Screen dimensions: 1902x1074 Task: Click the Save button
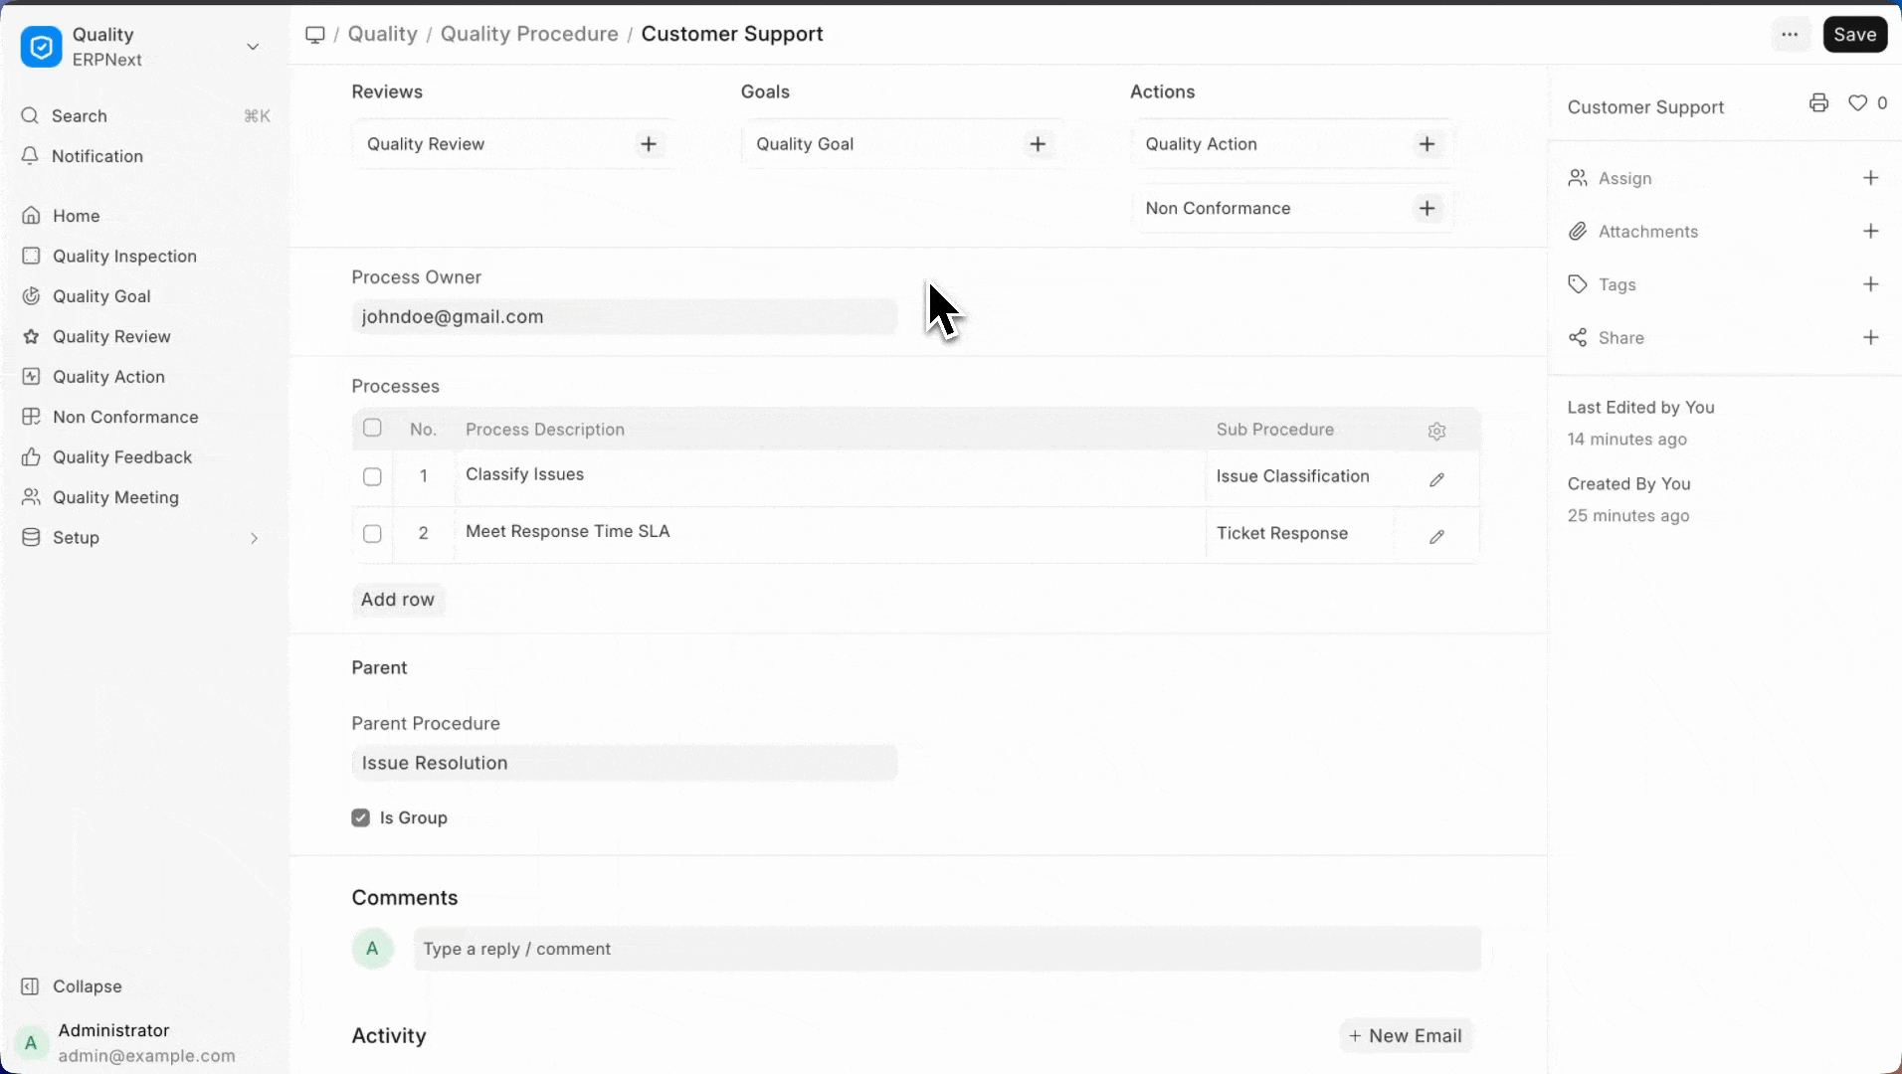tap(1854, 35)
